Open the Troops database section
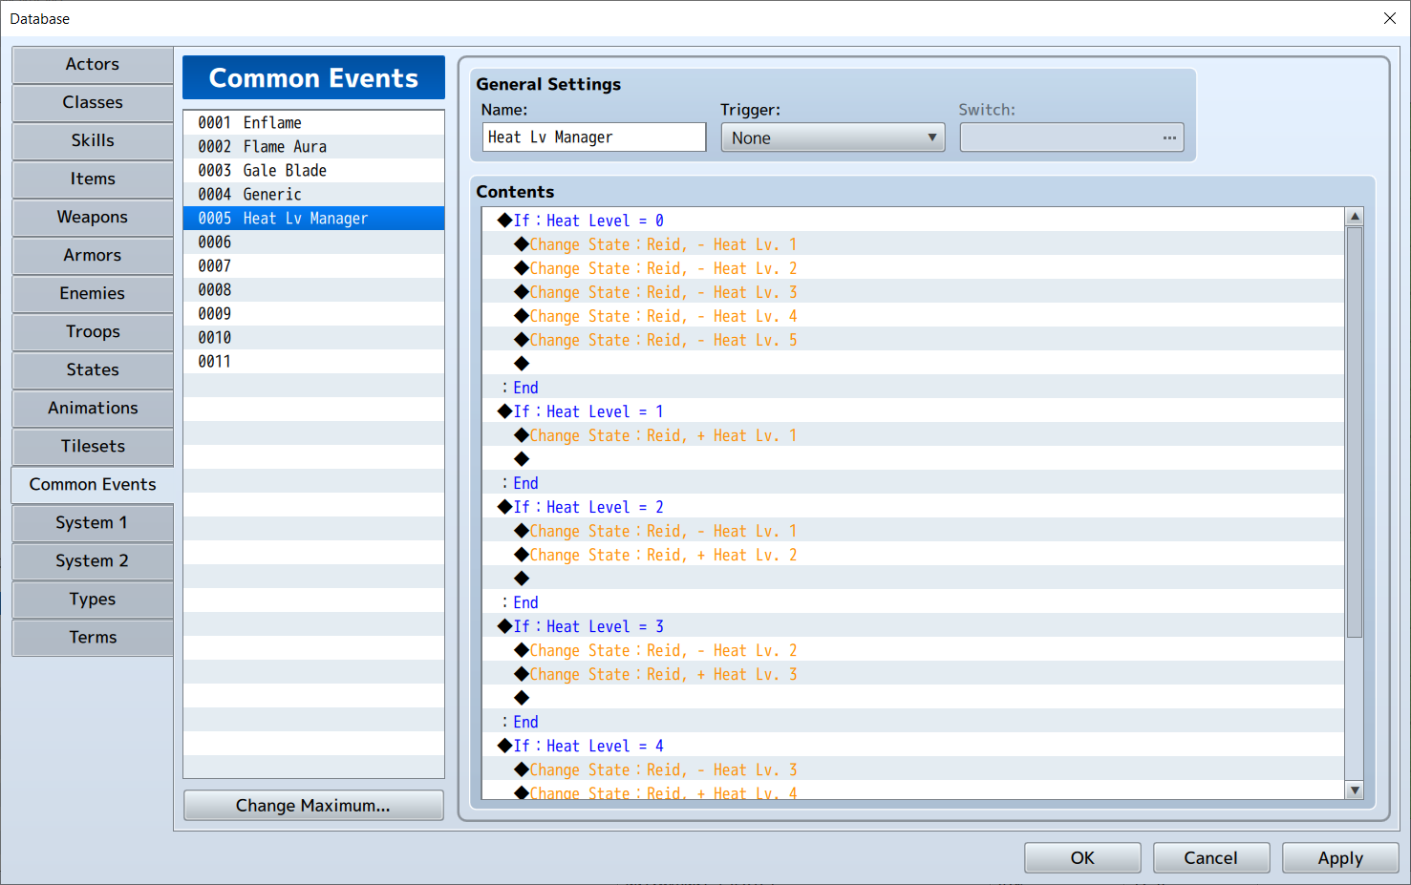1411x885 pixels. pos(92,331)
